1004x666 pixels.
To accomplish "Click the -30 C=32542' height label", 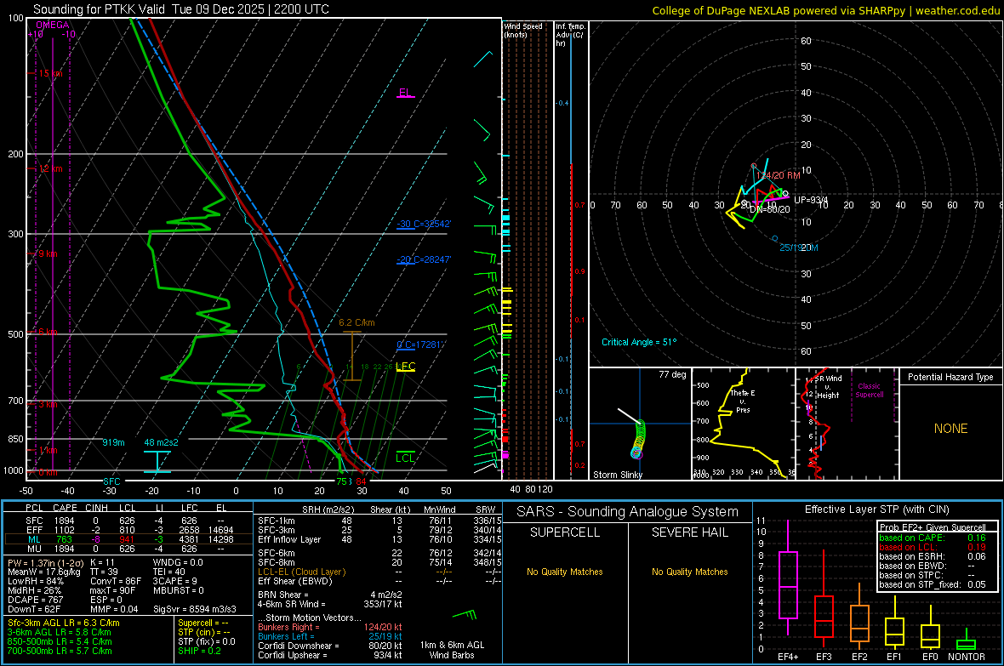I will pyautogui.click(x=424, y=225).
